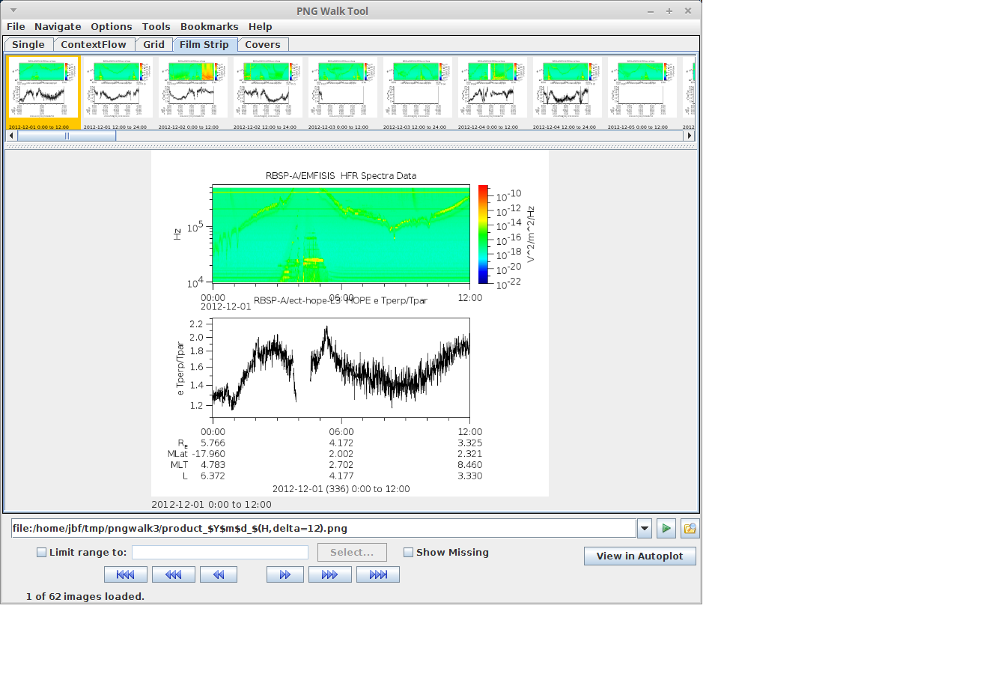Click the green play button beside the path field
The height and width of the screenshot is (686, 1007).
[666, 528]
